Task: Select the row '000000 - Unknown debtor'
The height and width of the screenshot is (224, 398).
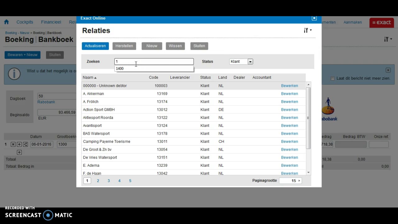Action: pyautogui.click(x=193, y=86)
